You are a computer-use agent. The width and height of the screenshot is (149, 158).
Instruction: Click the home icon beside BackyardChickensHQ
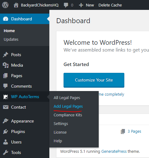(x=16, y=5)
